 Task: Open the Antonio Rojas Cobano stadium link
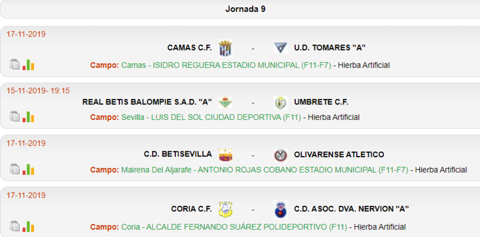[265, 170]
